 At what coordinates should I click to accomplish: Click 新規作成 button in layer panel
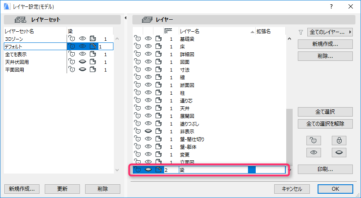coord(325,44)
